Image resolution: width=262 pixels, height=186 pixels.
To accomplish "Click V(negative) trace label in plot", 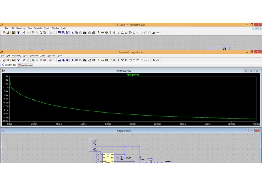I will click(x=133, y=75).
